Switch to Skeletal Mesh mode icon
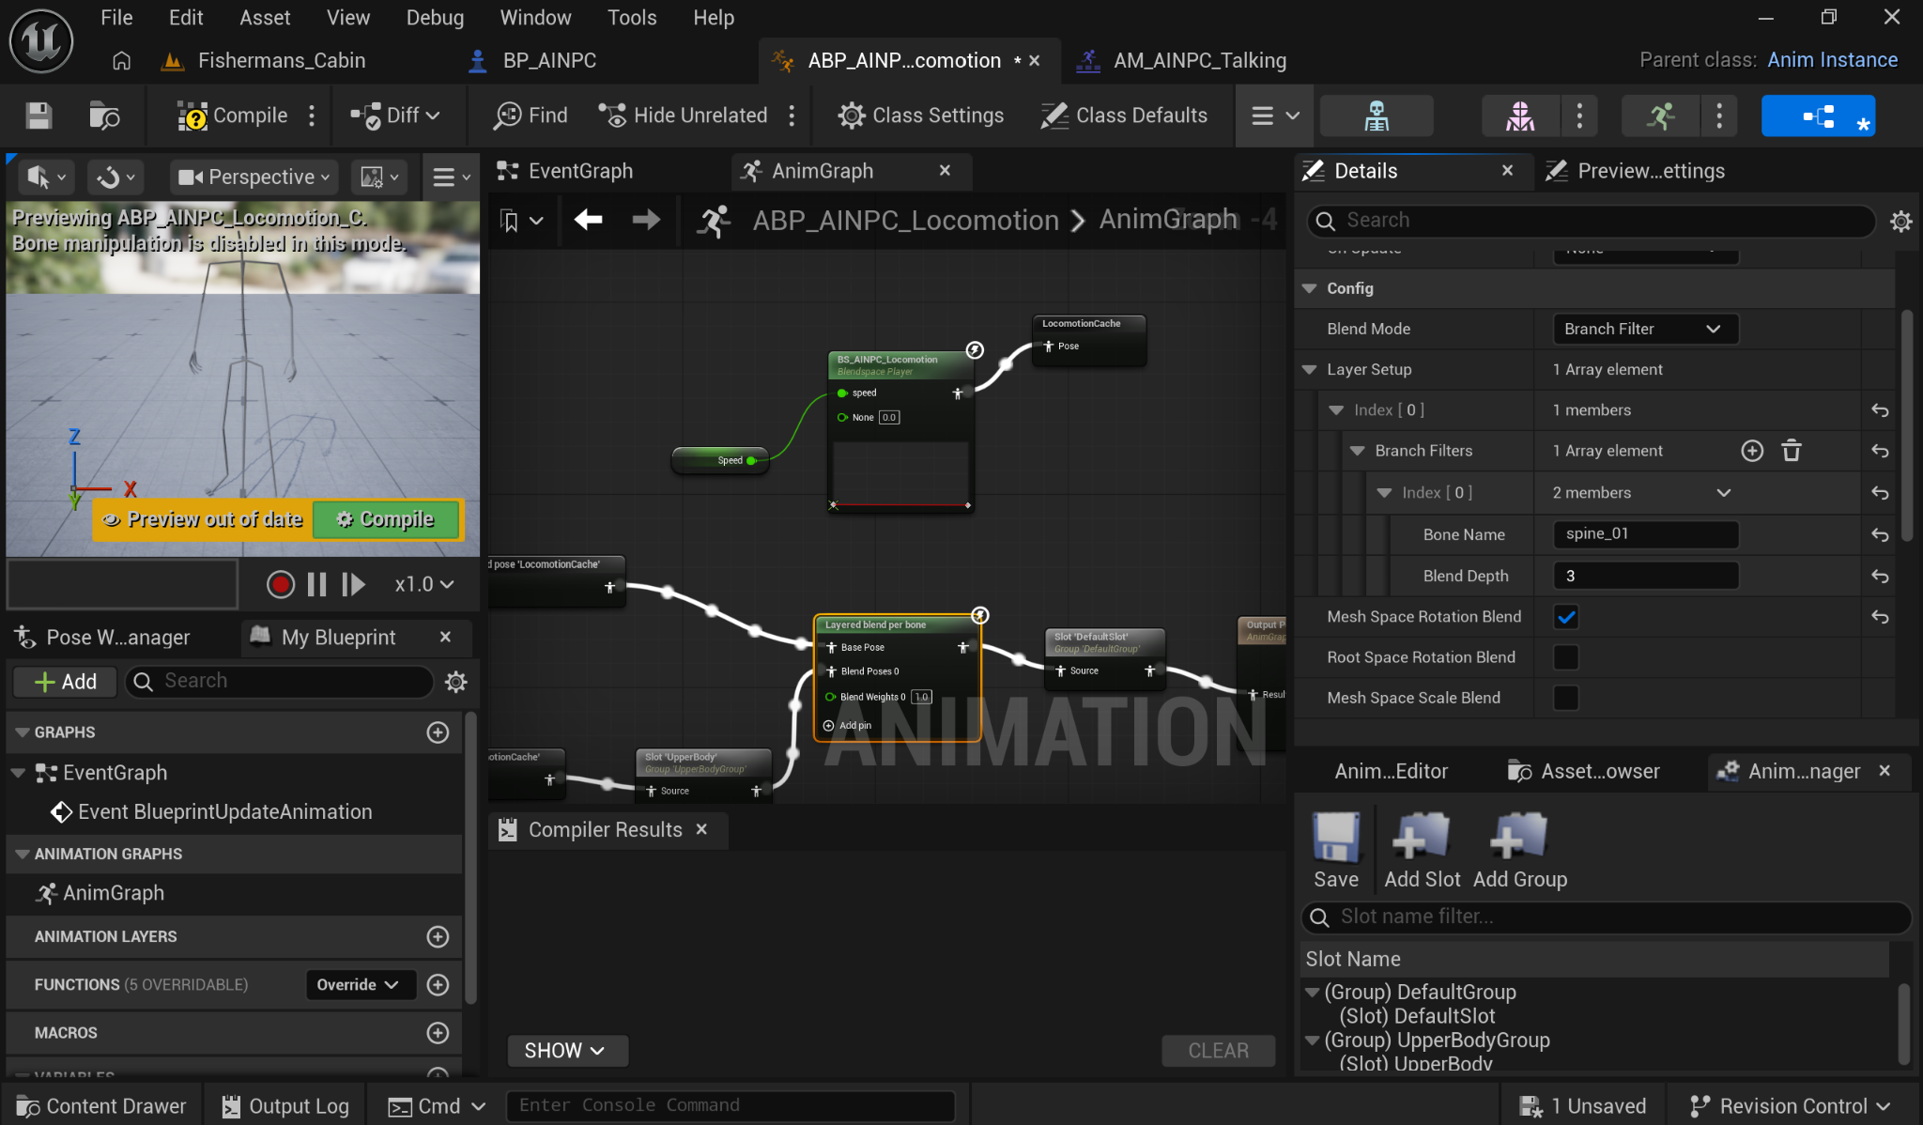 [1520, 116]
